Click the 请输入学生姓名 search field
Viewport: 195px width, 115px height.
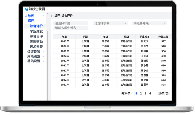point(71,28)
